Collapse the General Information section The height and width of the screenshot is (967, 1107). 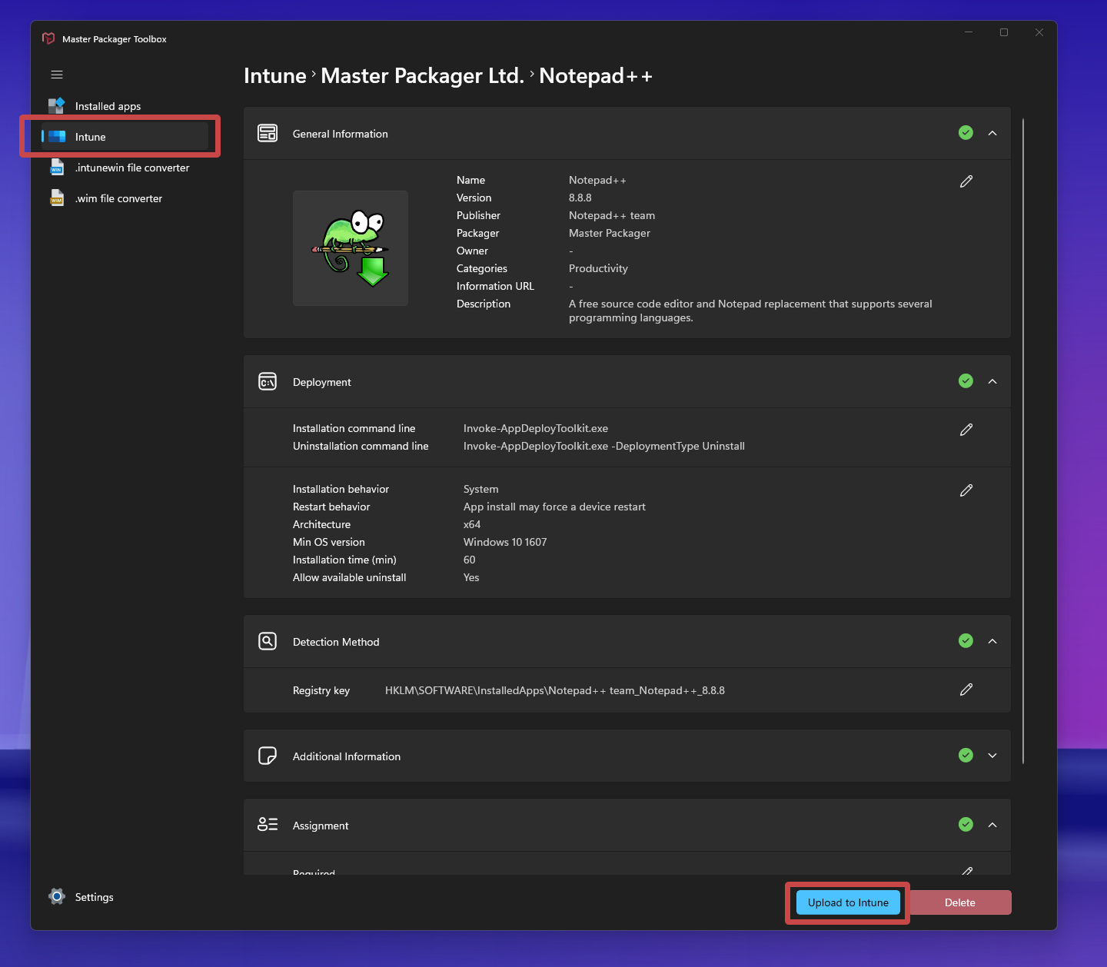pos(992,133)
